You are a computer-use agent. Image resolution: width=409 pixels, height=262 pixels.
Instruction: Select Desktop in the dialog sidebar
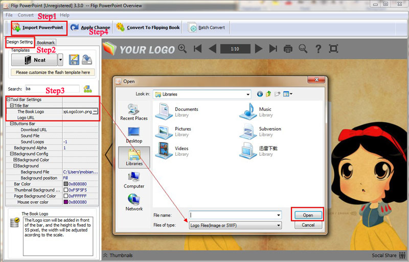(134, 135)
